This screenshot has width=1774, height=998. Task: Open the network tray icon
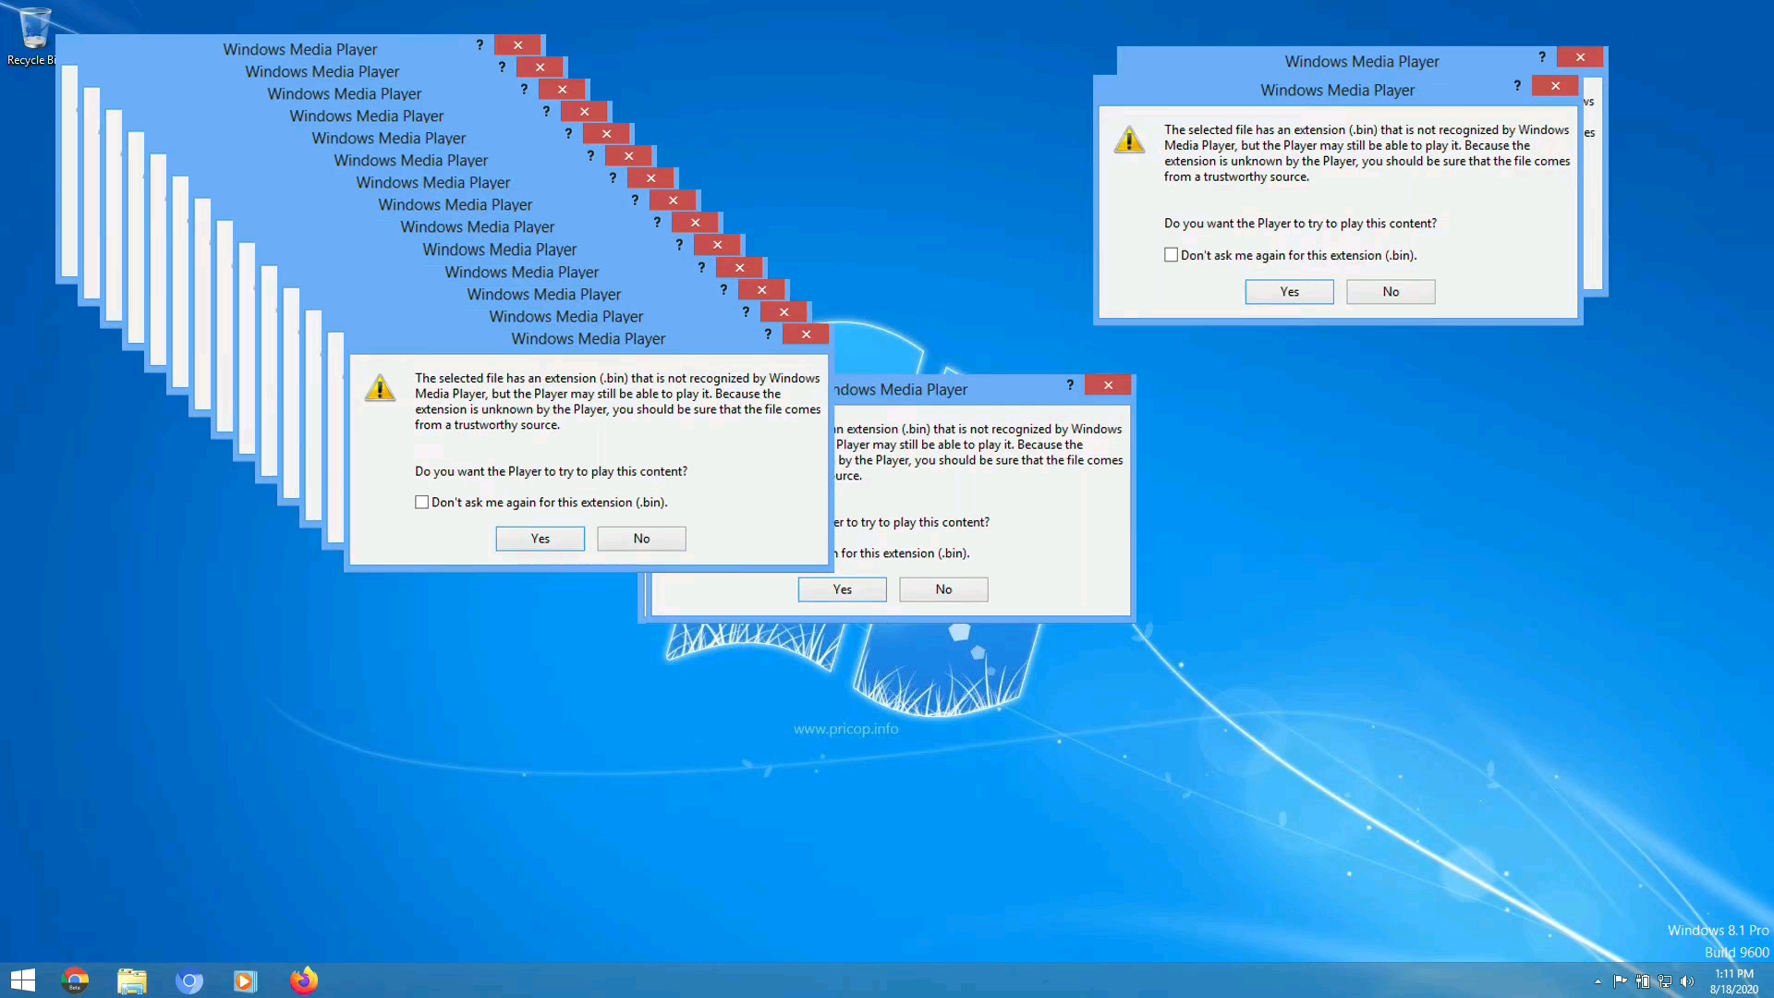[x=1665, y=981]
